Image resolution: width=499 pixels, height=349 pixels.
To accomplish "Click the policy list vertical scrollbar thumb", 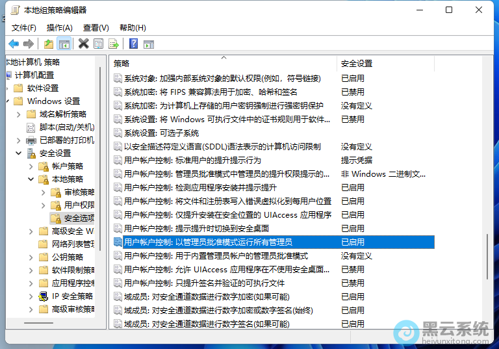I will pos(487,257).
